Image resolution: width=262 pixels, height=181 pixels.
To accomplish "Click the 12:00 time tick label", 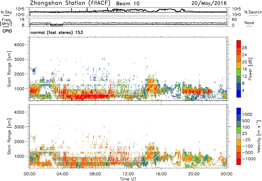I will point(128,174).
